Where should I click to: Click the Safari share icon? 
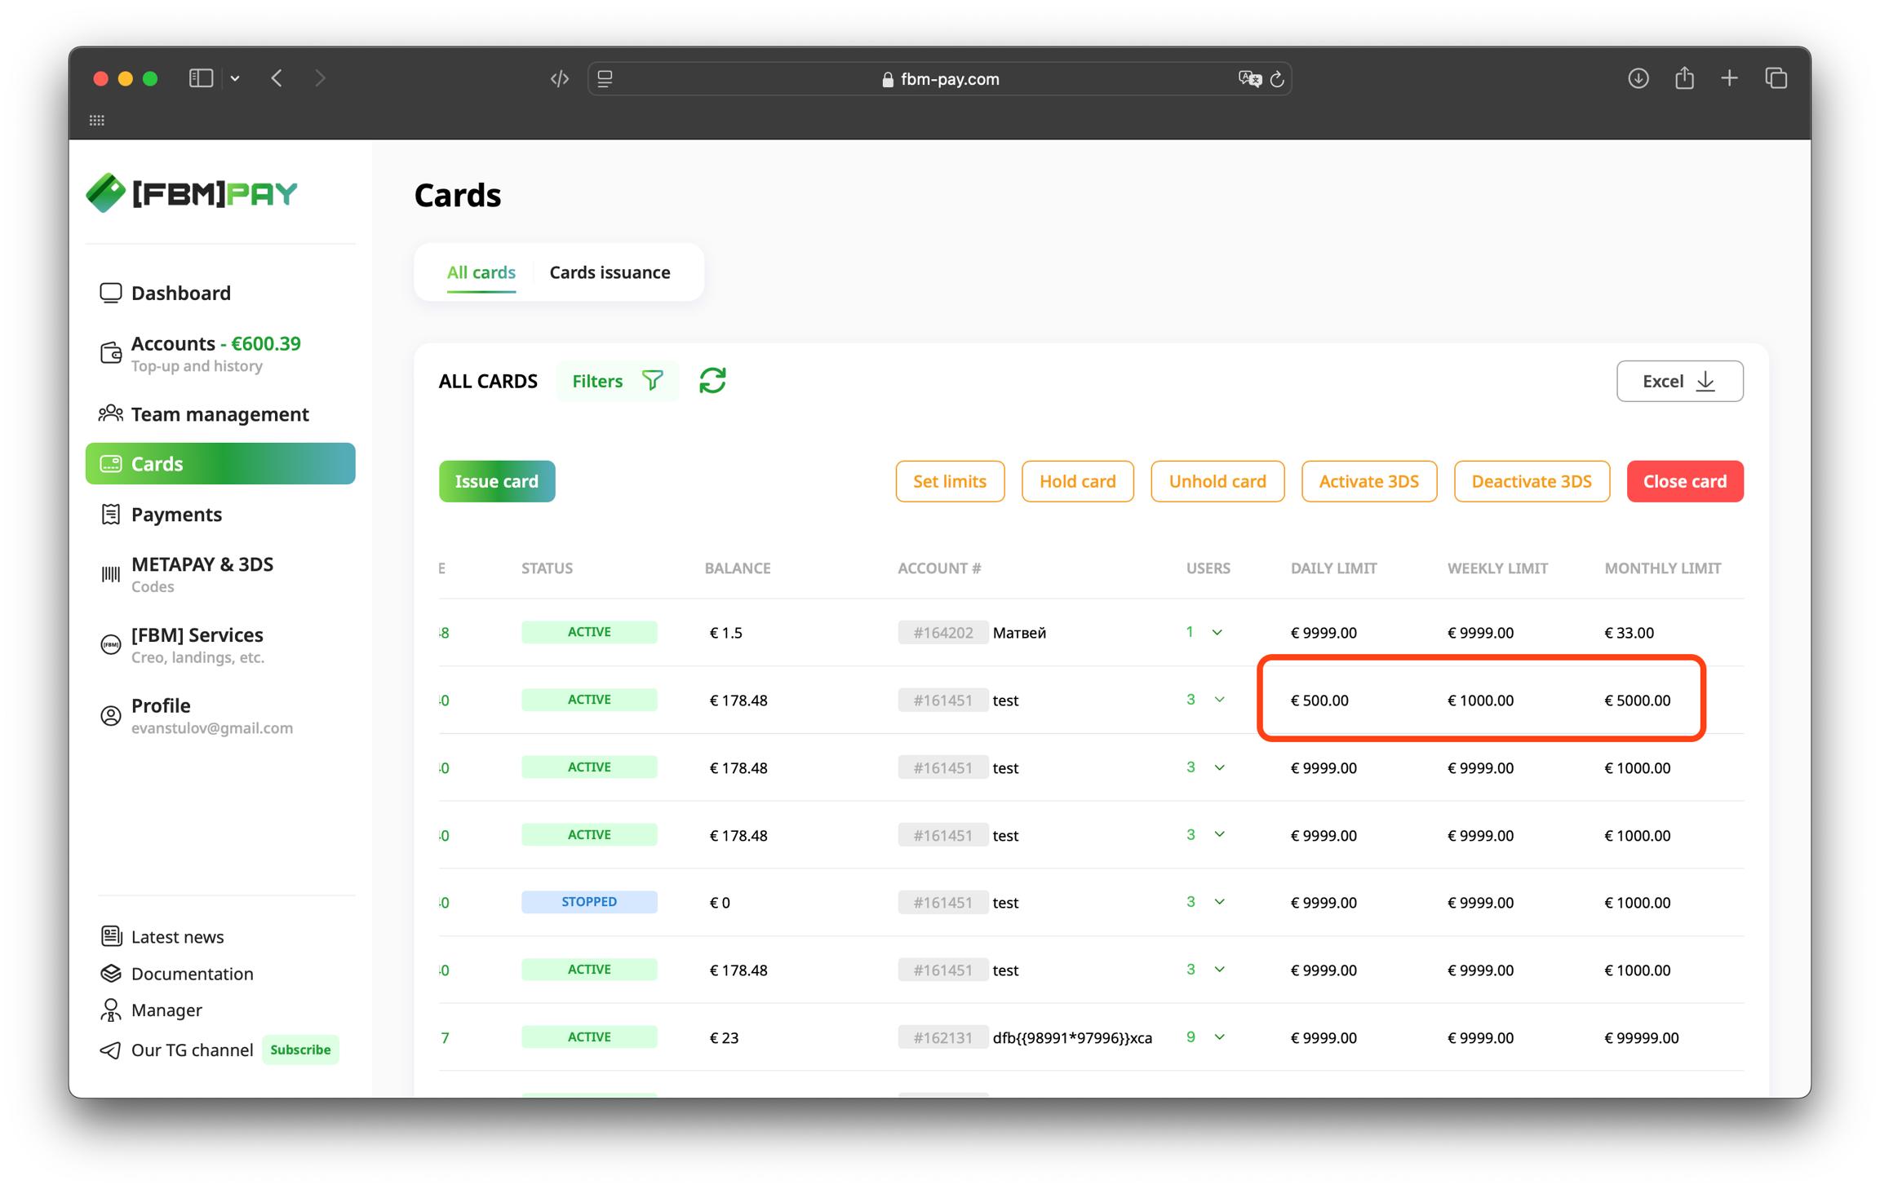click(1683, 78)
